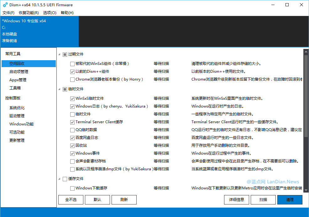The height and width of the screenshot is (217, 309).
Task: Collapse the 临时文件 section
Action: click(x=59, y=89)
